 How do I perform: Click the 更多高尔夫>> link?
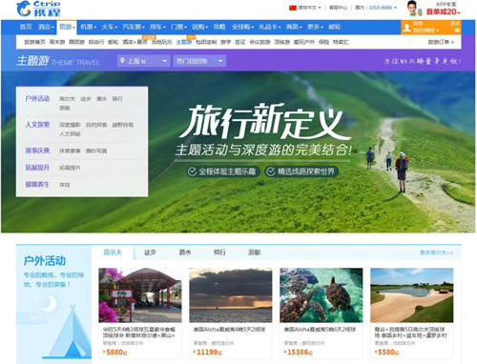(436, 253)
